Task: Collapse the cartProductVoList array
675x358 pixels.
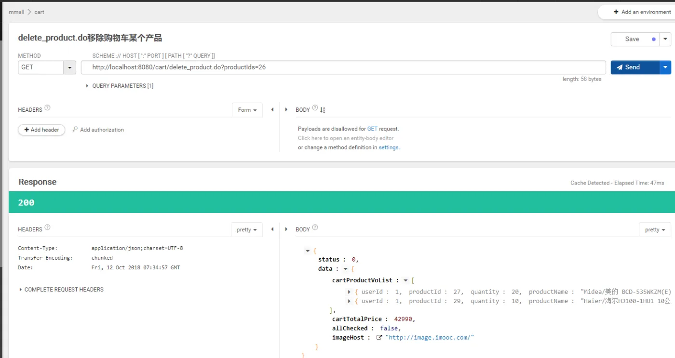Action: pyautogui.click(x=405, y=280)
